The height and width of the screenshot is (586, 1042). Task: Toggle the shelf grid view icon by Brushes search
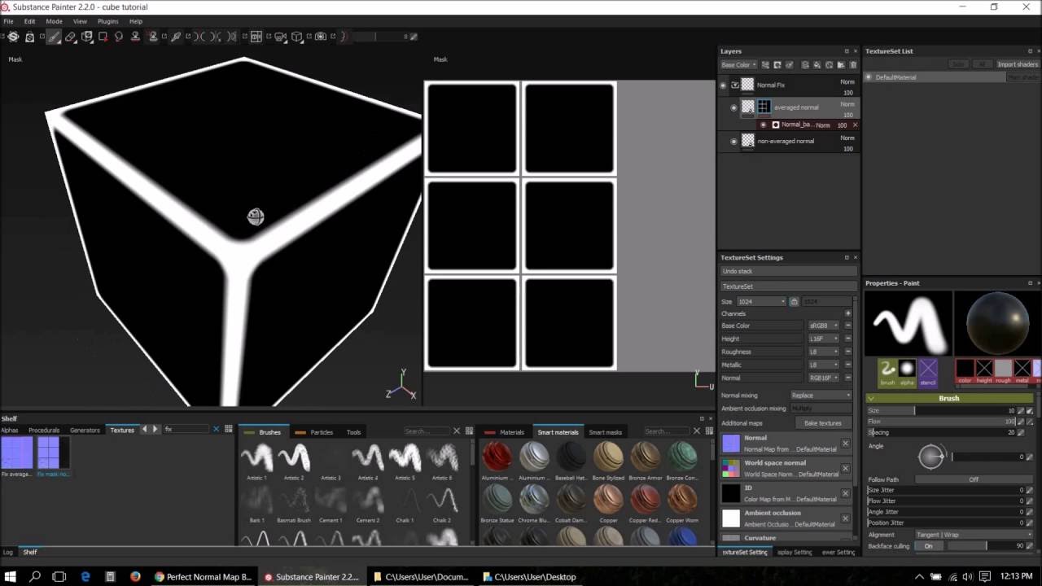point(469,431)
